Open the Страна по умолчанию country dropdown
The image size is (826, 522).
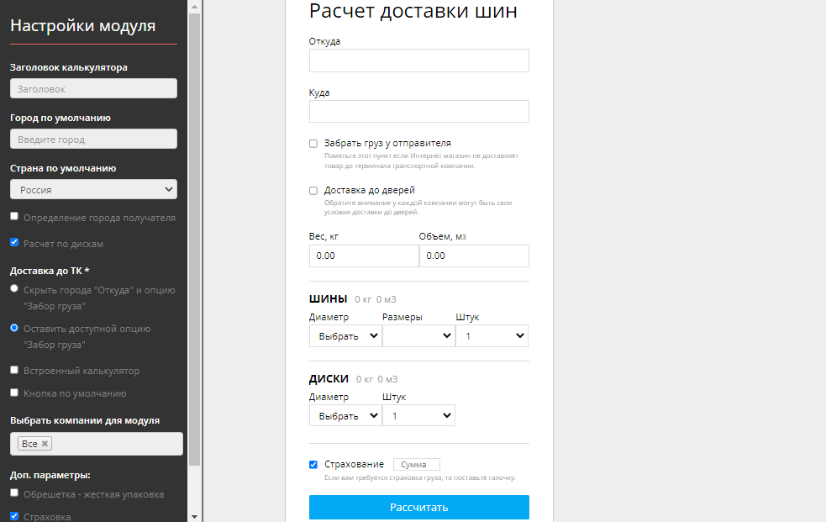coord(92,188)
